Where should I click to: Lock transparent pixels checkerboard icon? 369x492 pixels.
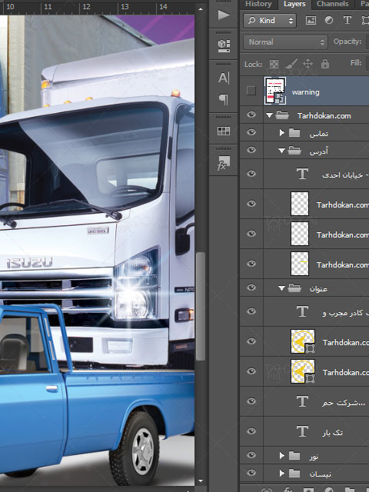click(x=274, y=65)
